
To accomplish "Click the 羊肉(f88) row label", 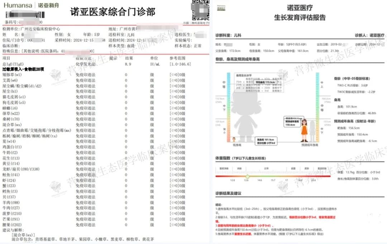I will pyautogui.click(x=11, y=202).
